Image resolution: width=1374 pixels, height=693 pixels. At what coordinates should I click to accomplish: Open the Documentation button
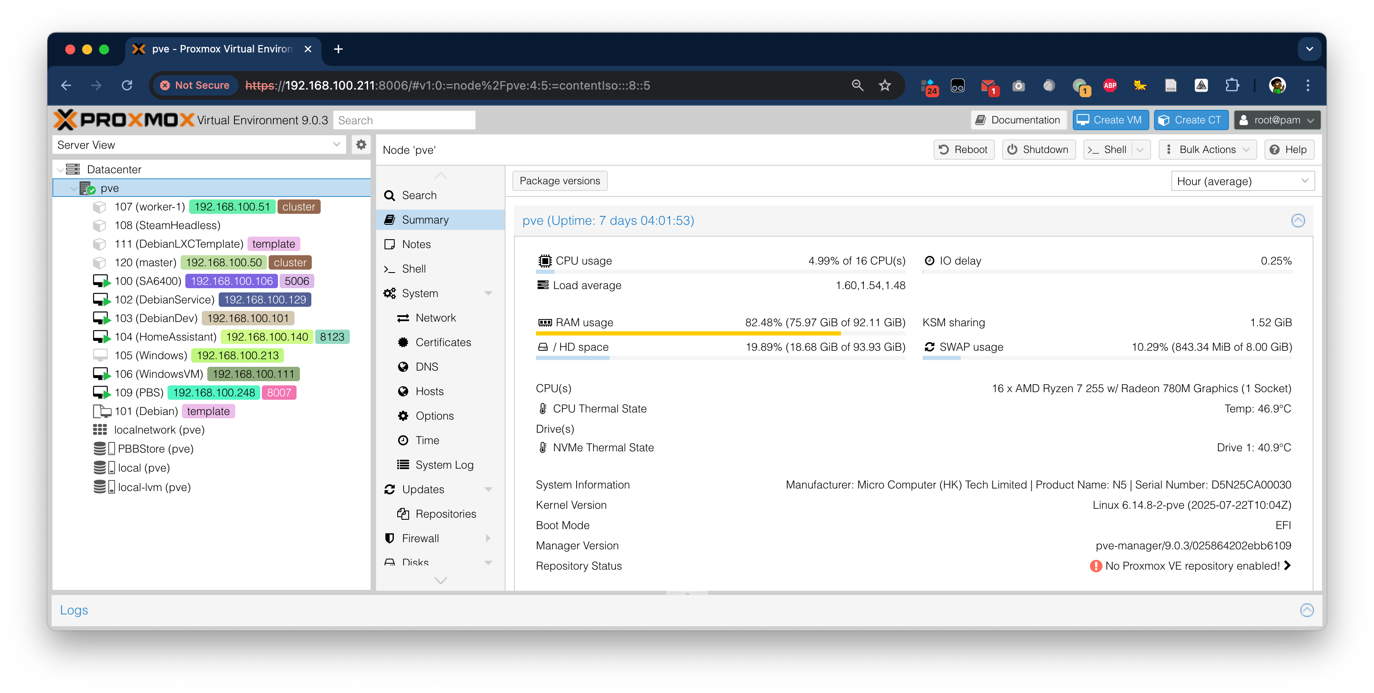1018,120
